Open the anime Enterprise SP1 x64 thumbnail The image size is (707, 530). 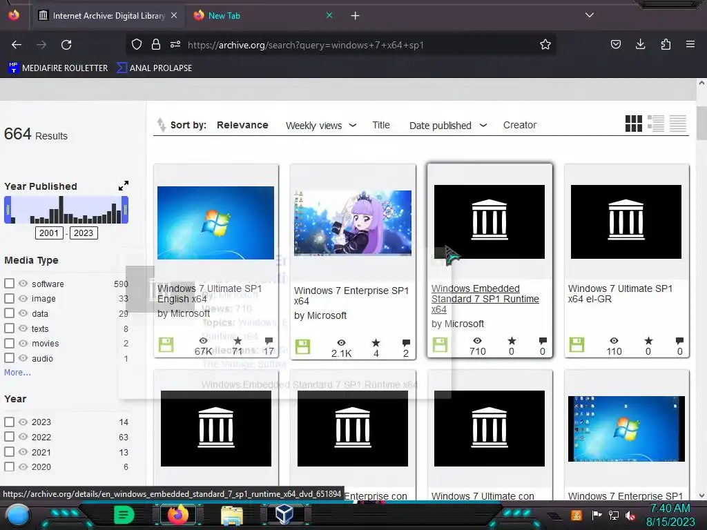tap(353, 223)
